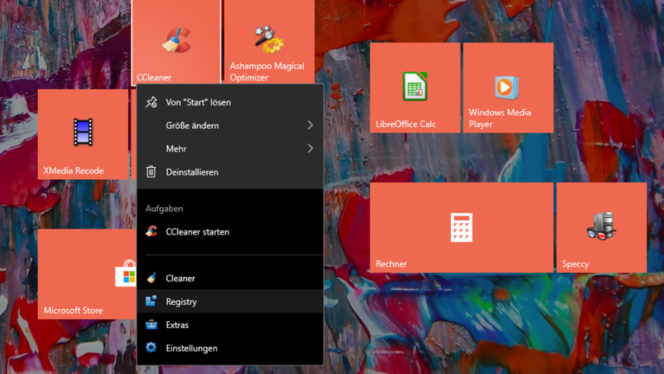The image size is (664, 374).
Task: Open the Registry jump list entry
Action: pyautogui.click(x=230, y=301)
